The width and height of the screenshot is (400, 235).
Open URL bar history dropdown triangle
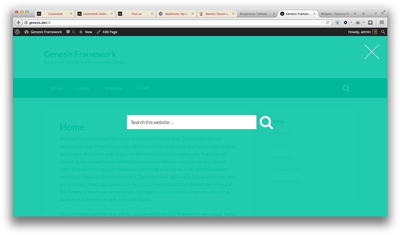[323, 23]
